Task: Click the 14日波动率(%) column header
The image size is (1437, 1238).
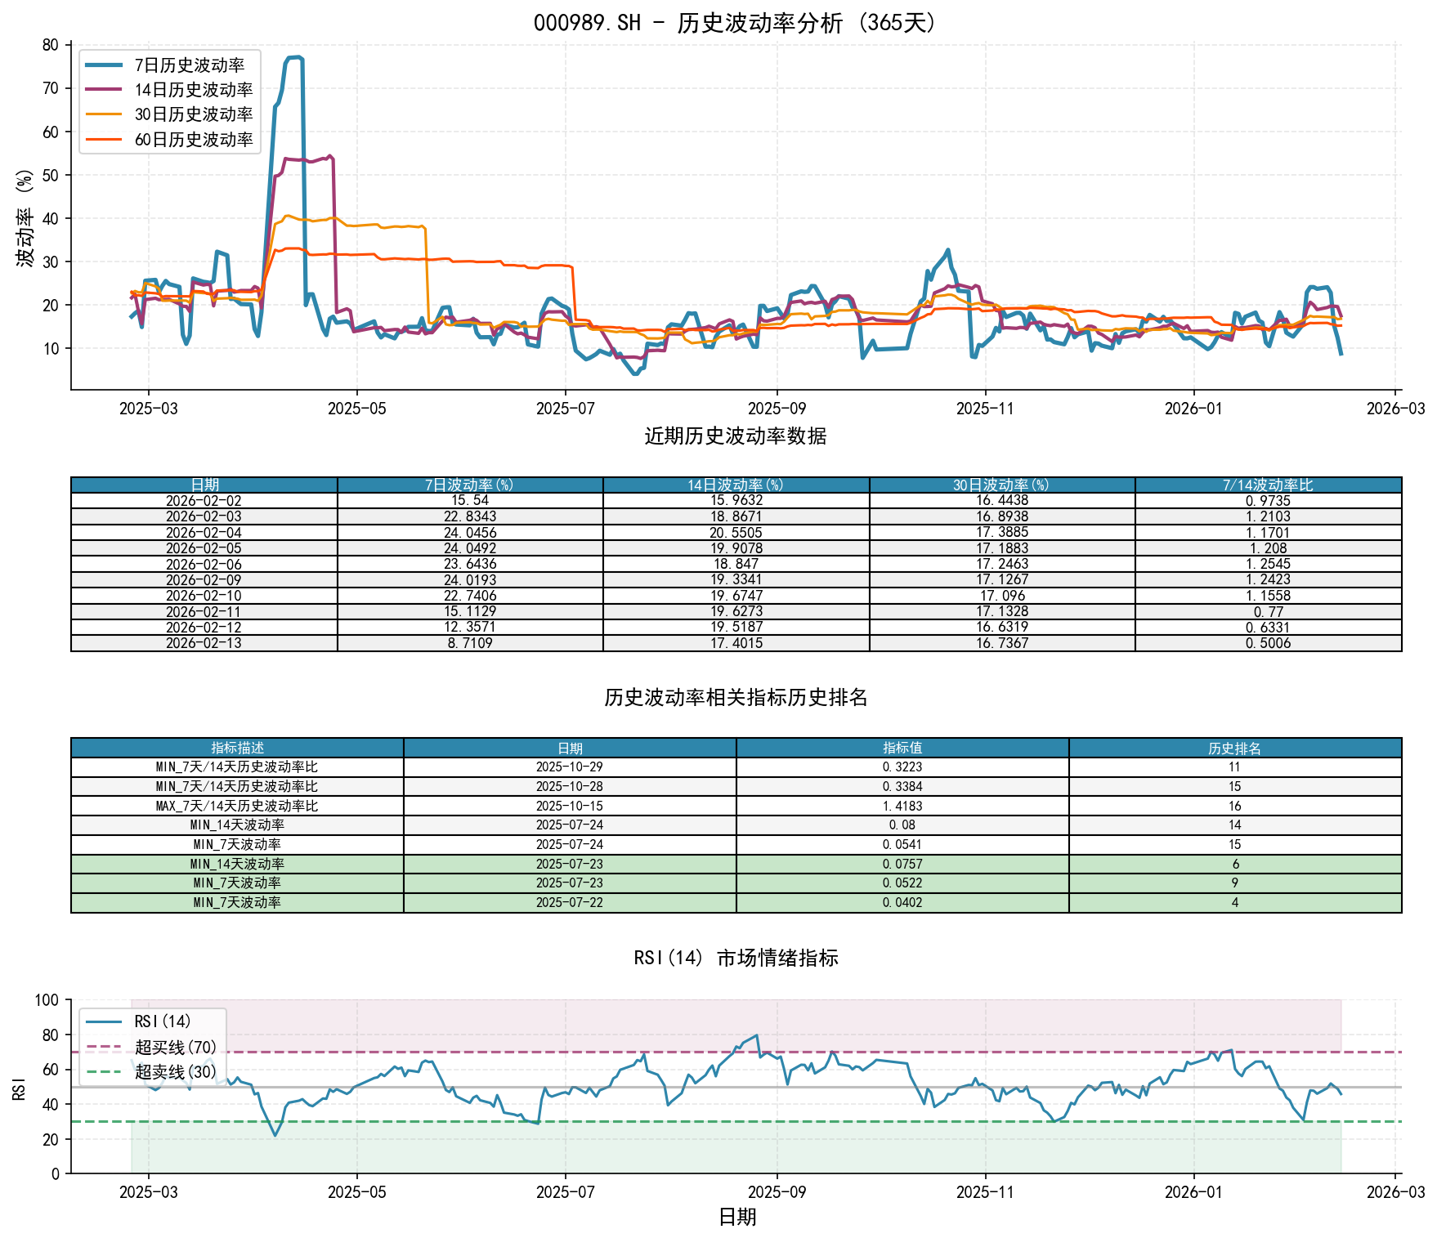Action: coord(736,485)
